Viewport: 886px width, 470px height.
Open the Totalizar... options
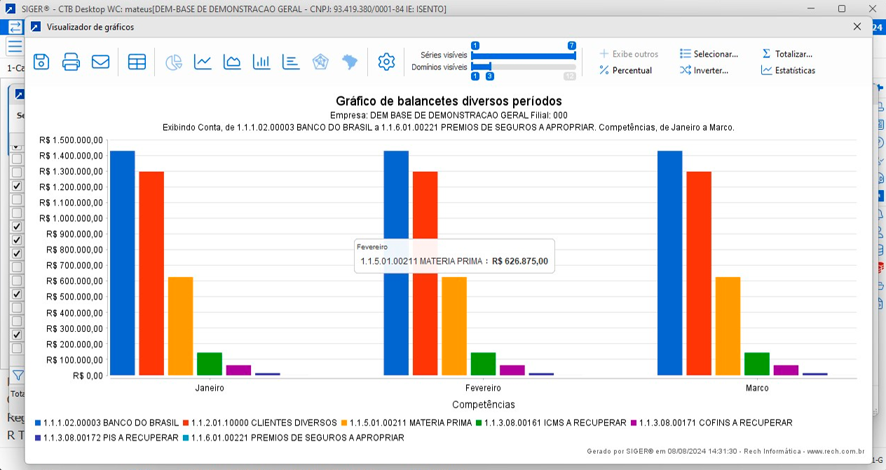click(787, 54)
